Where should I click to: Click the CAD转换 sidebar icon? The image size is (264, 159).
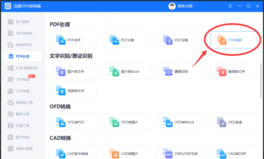[11, 91]
